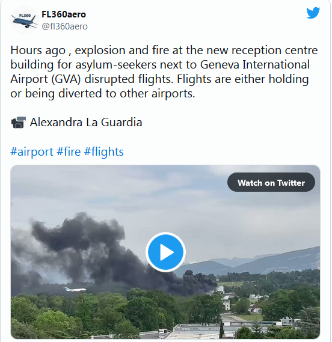
Task: Open the Twitter bird logo link
Action: point(313,13)
